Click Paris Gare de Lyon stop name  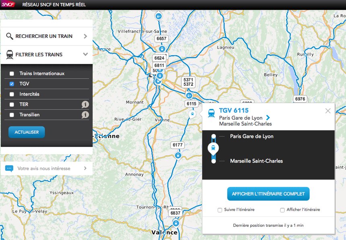(x=252, y=137)
